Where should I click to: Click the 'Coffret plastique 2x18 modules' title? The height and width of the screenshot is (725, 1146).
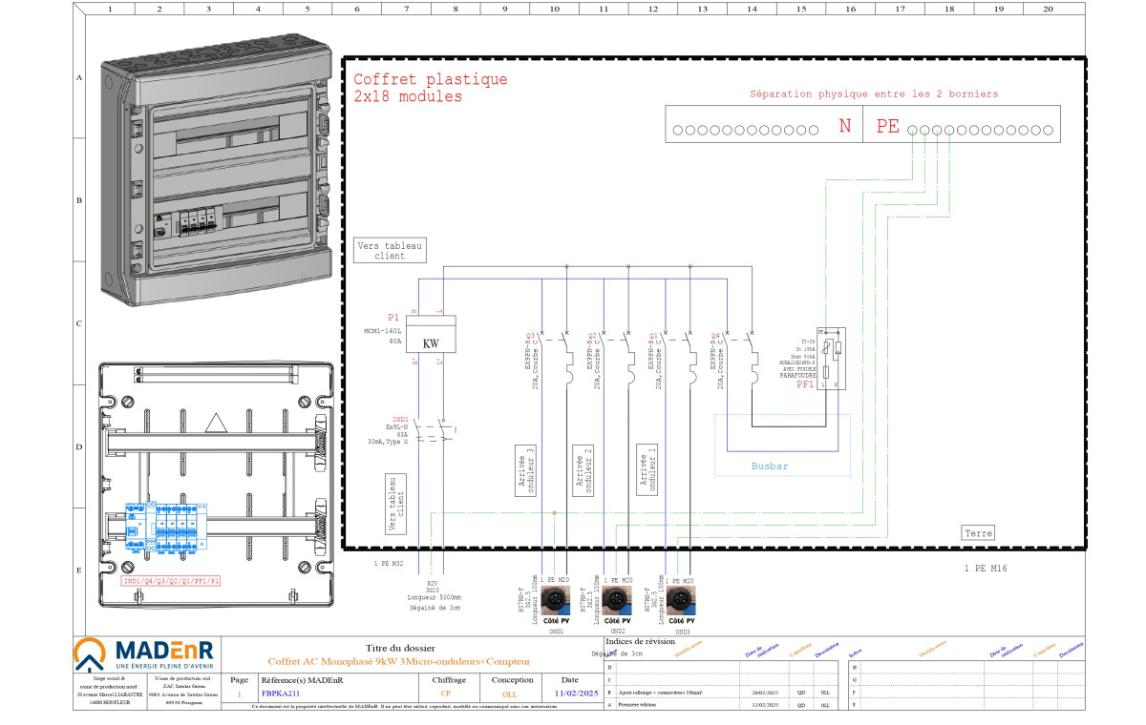430,88
